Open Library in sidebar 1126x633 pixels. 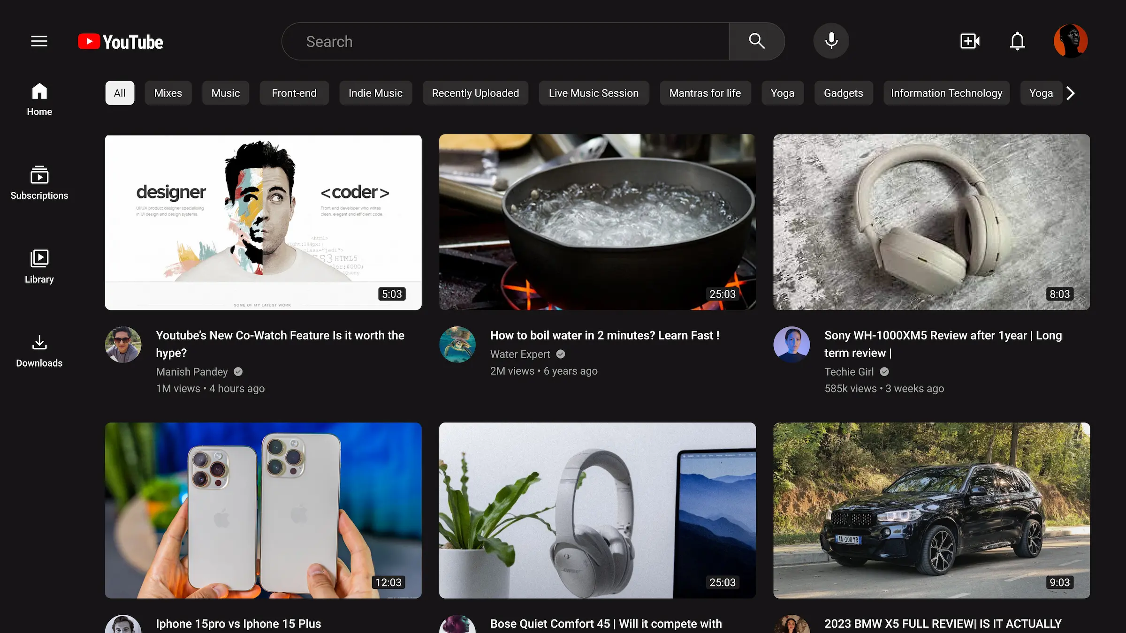pyautogui.click(x=39, y=267)
